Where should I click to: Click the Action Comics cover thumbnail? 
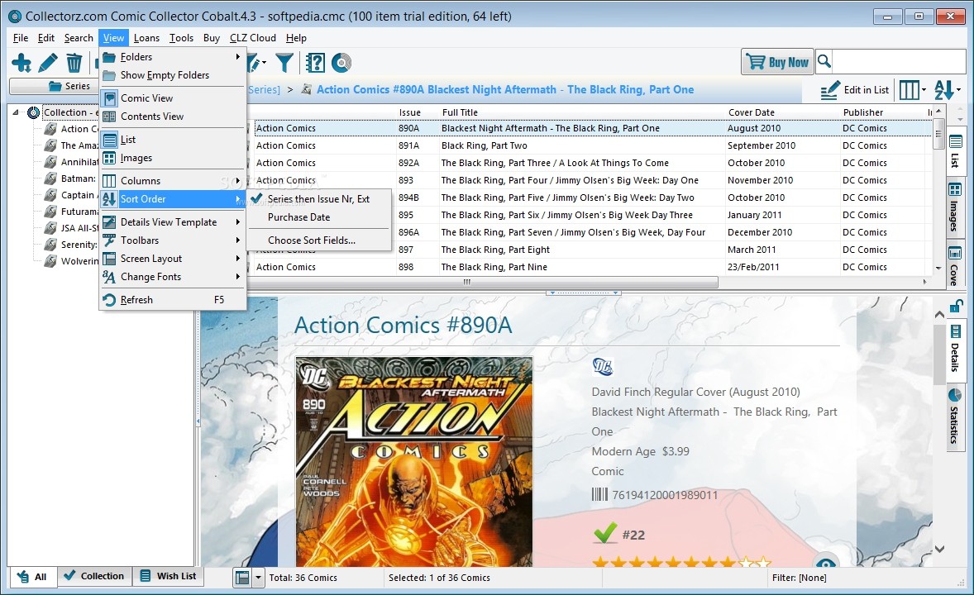(x=414, y=461)
